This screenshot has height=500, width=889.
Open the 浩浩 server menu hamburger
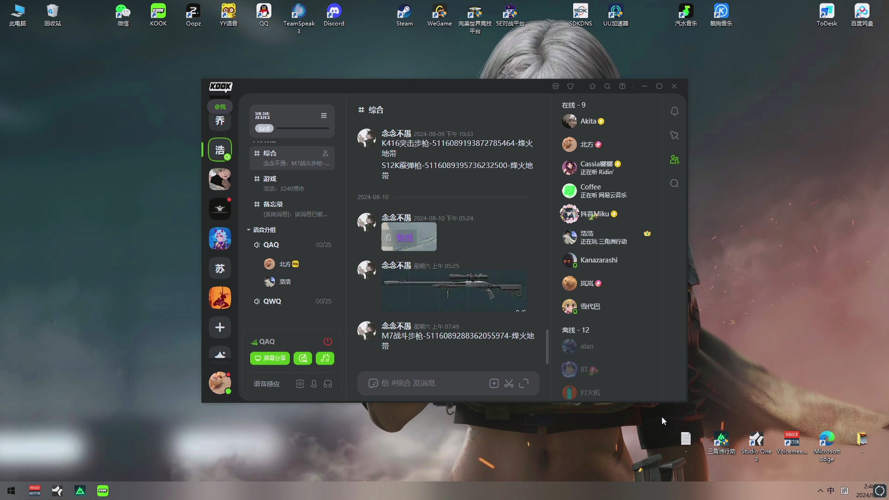(x=324, y=115)
